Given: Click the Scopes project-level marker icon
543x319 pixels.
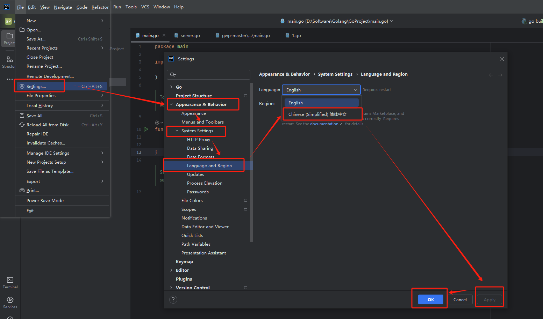Looking at the screenshot, I should tap(245, 209).
